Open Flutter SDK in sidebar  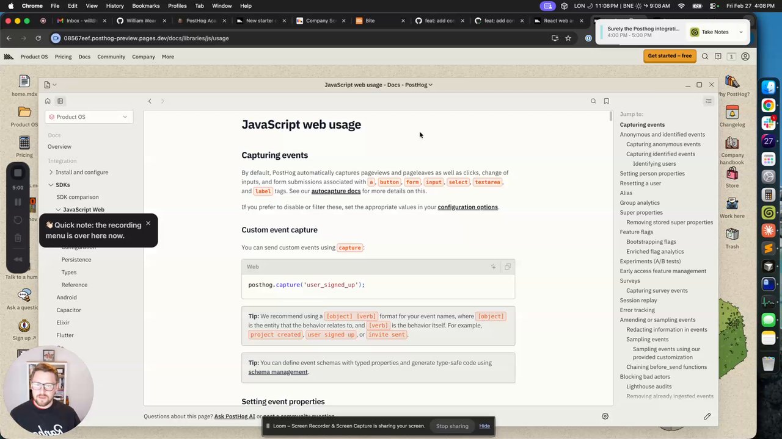(x=65, y=335)
